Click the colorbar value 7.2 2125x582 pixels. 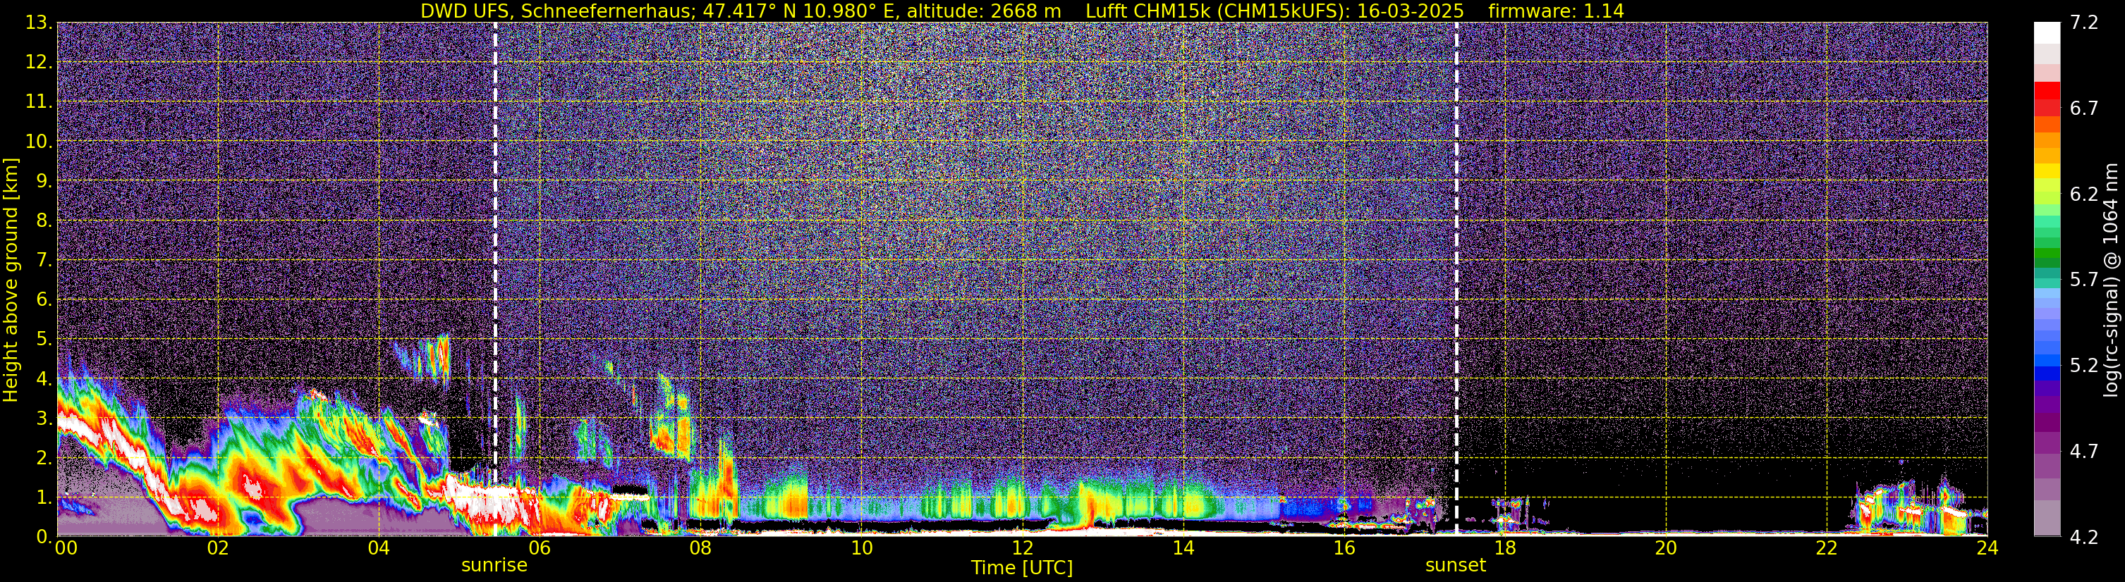point(2084,23)
